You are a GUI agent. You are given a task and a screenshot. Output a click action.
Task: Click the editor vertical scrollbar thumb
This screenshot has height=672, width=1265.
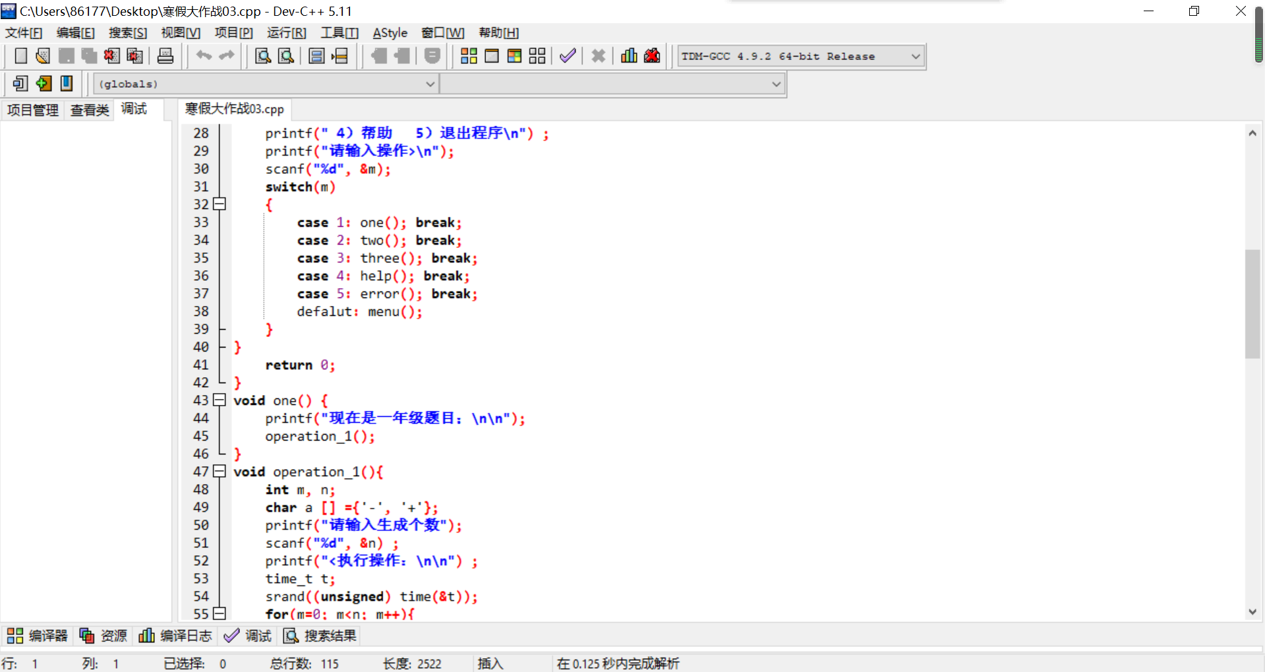coord(1252,304)
